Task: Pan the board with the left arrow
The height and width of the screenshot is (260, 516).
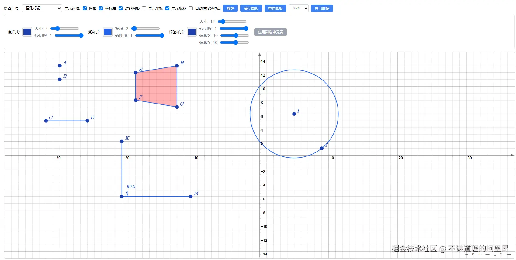Action: point(487,254)
